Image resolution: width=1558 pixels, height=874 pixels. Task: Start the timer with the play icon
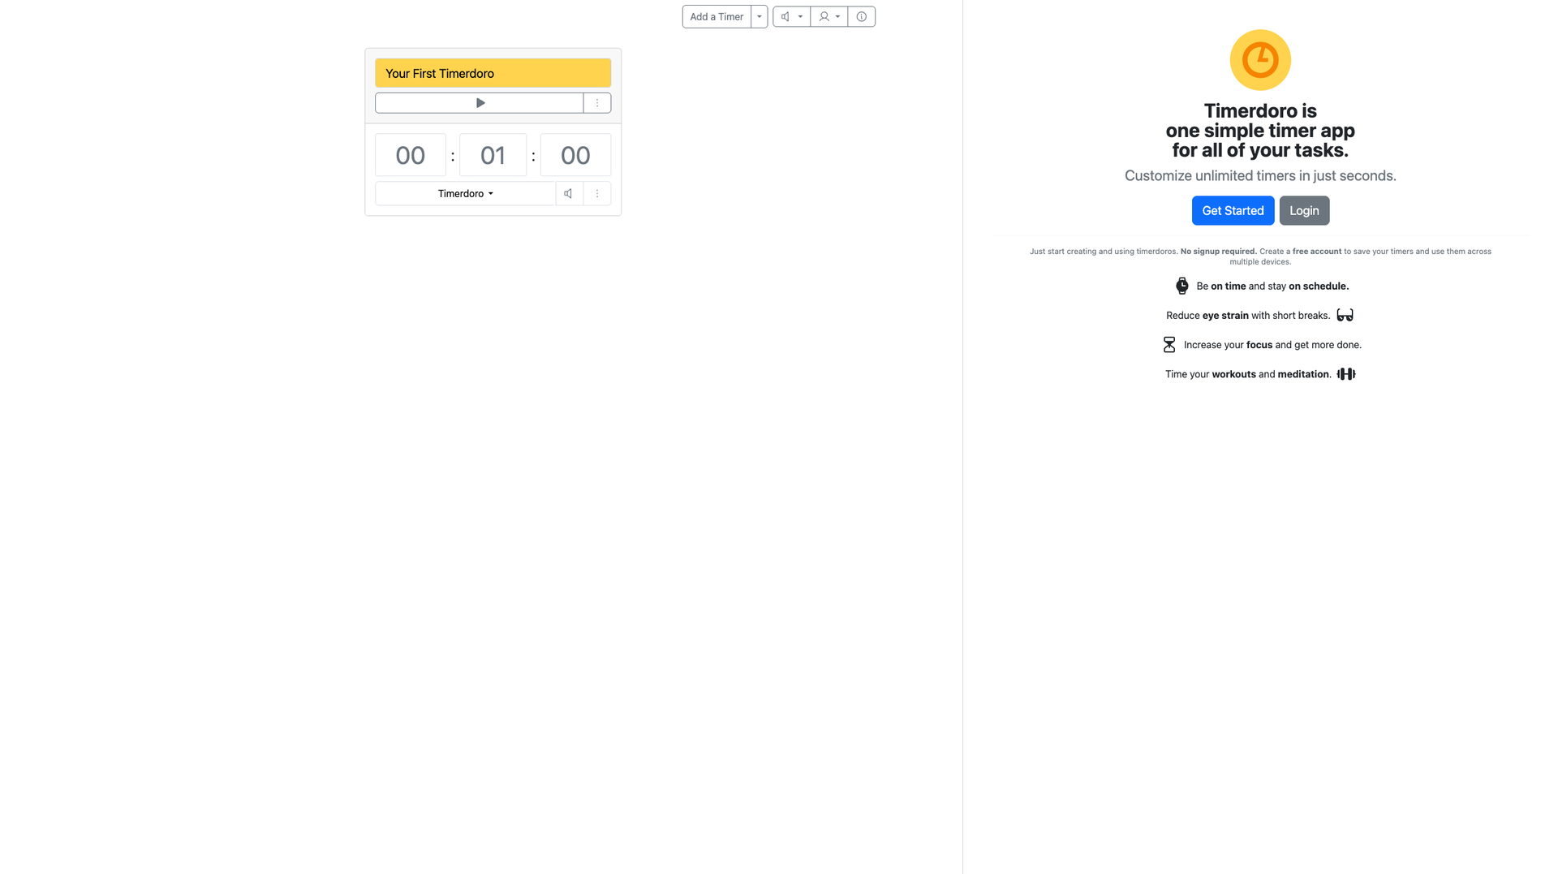point(479,102)
